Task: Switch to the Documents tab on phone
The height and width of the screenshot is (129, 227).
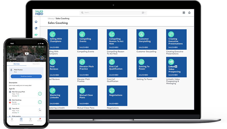Action: coord(36,64)
